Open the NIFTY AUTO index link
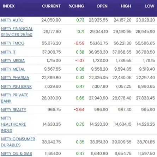Screen dimensions: 157x157 (12, 20)
